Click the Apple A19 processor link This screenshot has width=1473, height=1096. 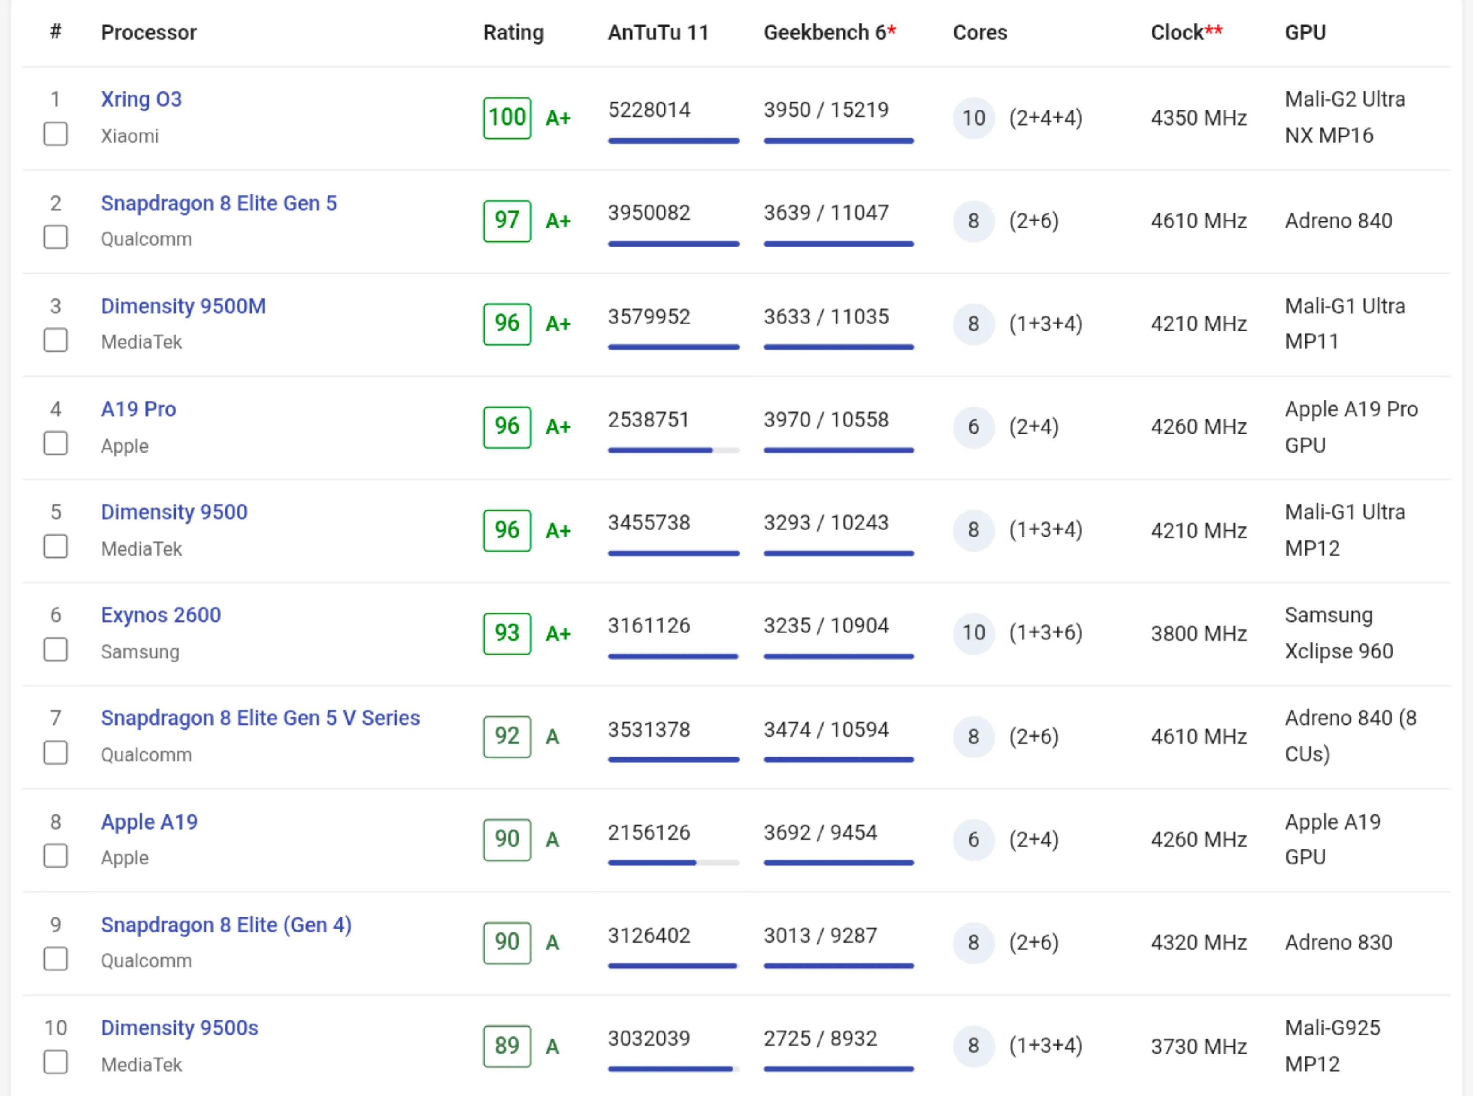tap(149, 822)
